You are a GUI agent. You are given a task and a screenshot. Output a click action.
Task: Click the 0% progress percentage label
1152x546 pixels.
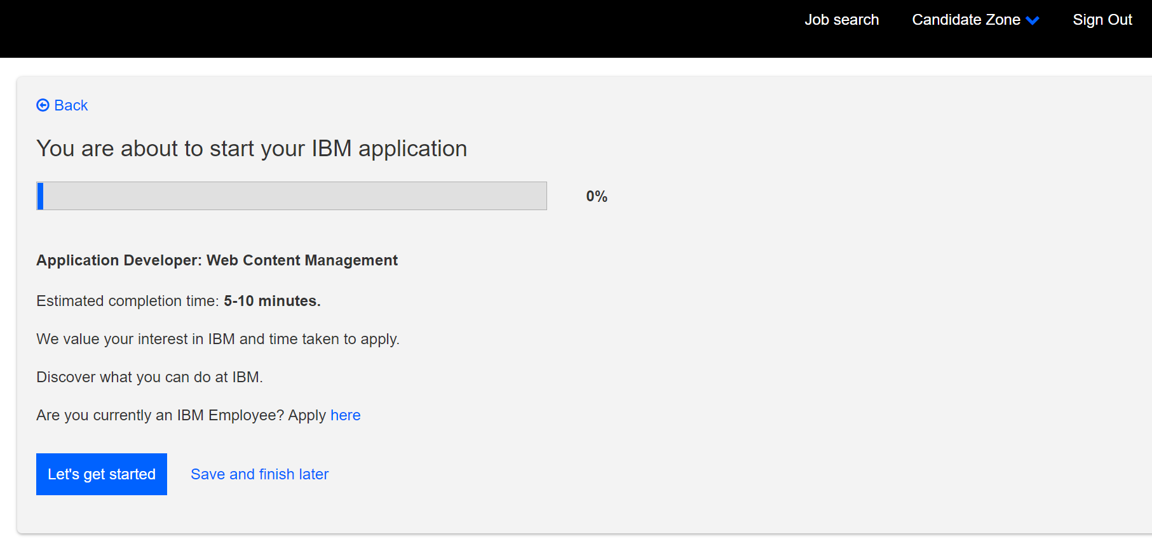click(596, 196)
